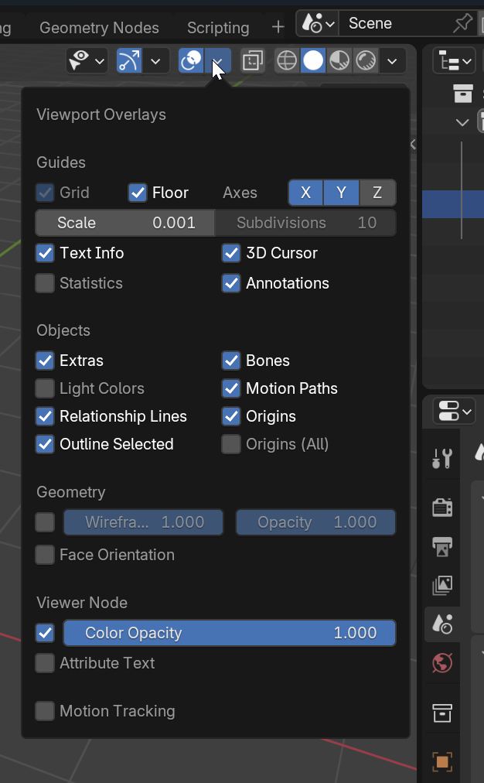Viewport: 484px width, 783px height.
Task: Click the Scene name field
Action: pos(394,23)
